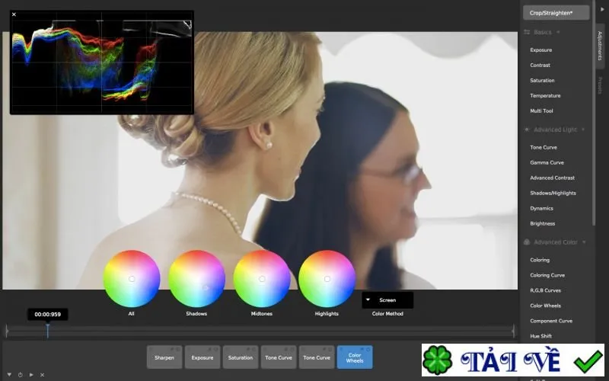Click the Advanced Color section icon
Viewport: 609px width, 381px height.
(x=527, y=242)
